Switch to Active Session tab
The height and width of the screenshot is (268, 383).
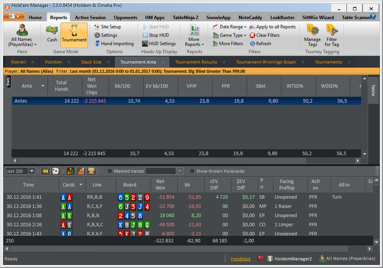(x=90, y=18)
